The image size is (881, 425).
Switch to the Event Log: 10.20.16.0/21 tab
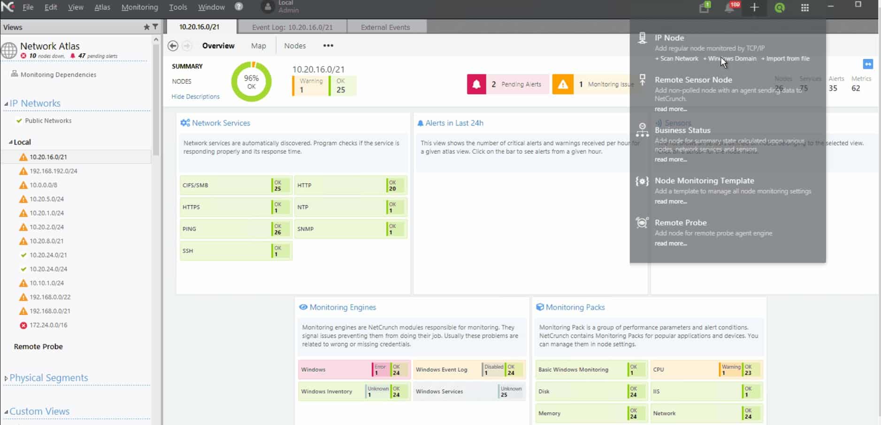[x=292, y=27]
